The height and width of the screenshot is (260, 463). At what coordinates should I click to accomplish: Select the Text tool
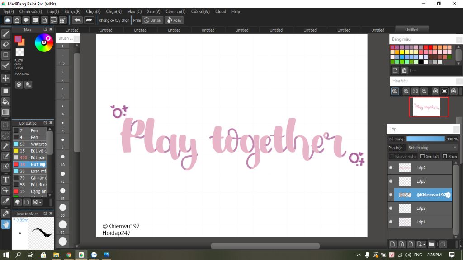[5, 180]
